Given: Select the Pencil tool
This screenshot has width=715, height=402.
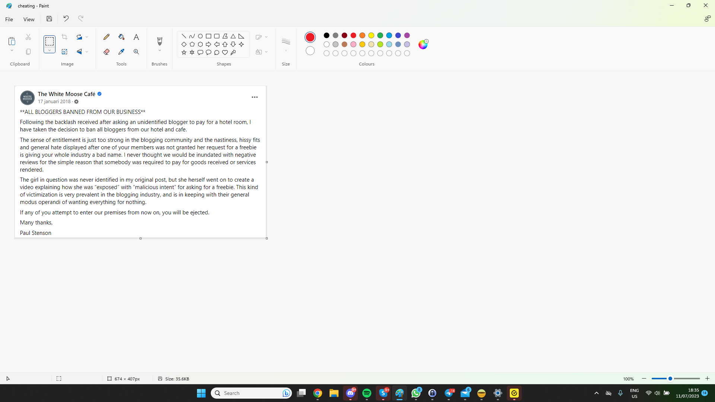Looking at the screenshot, I should [x=107, y=37].
